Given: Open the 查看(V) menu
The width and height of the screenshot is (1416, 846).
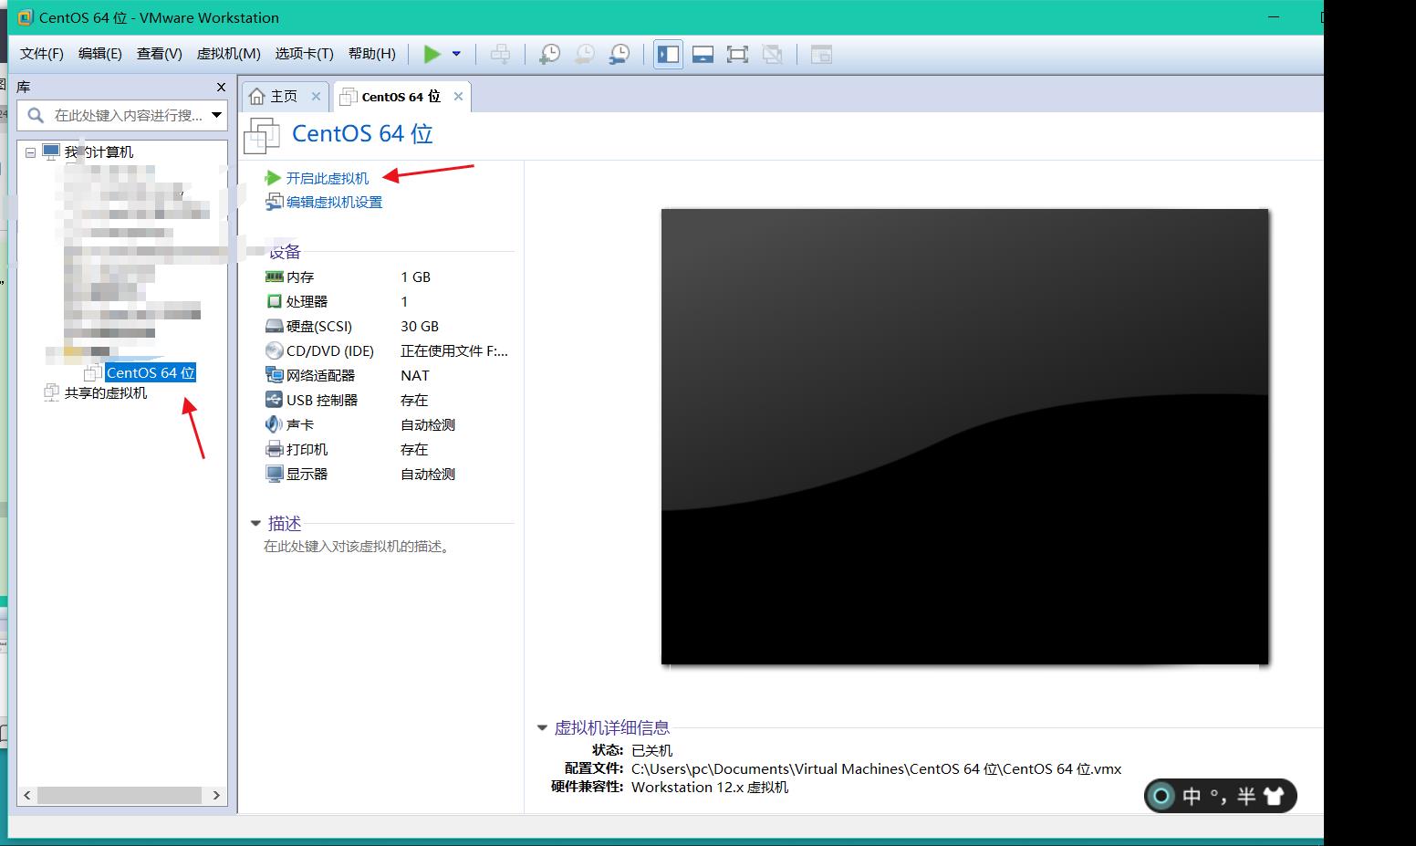Looking at the screenshot, I should click(x=160, y=54).
